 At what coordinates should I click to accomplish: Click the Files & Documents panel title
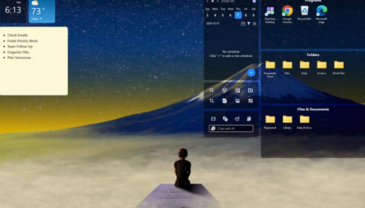pos(313,109)
